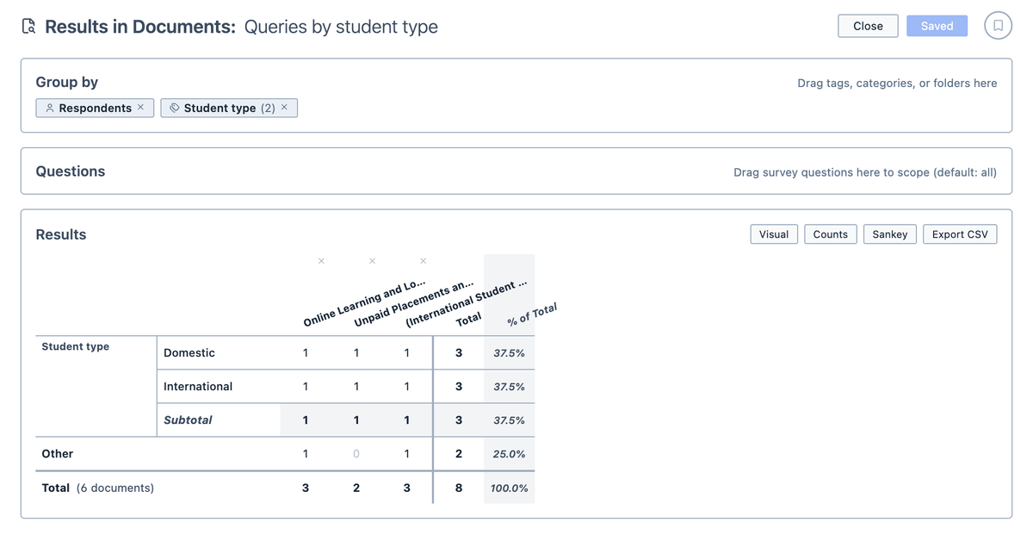Switch to Visual results view
The width and height of the screenshot is (1033, 535).
pyautogui.click(x=774, y=234)
